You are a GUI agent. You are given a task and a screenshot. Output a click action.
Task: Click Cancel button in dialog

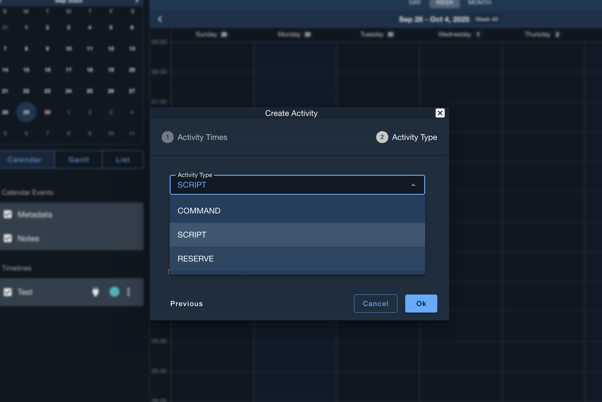pos(376,304)
